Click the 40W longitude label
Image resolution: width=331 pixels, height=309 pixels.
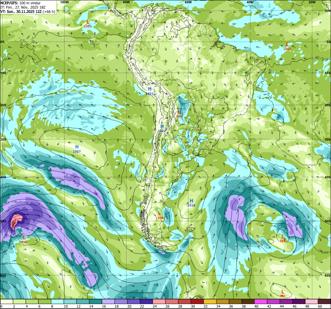[x=250, y=2]
